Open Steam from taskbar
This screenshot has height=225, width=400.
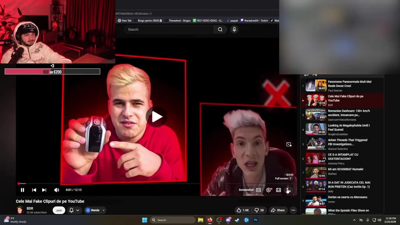(237, 220)
